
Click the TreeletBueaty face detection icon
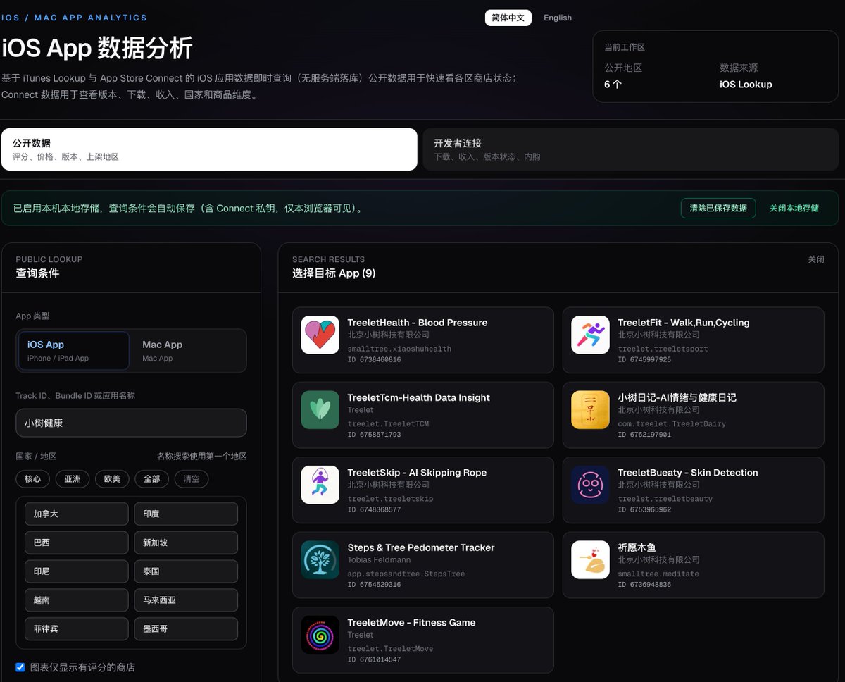(590, 485)
